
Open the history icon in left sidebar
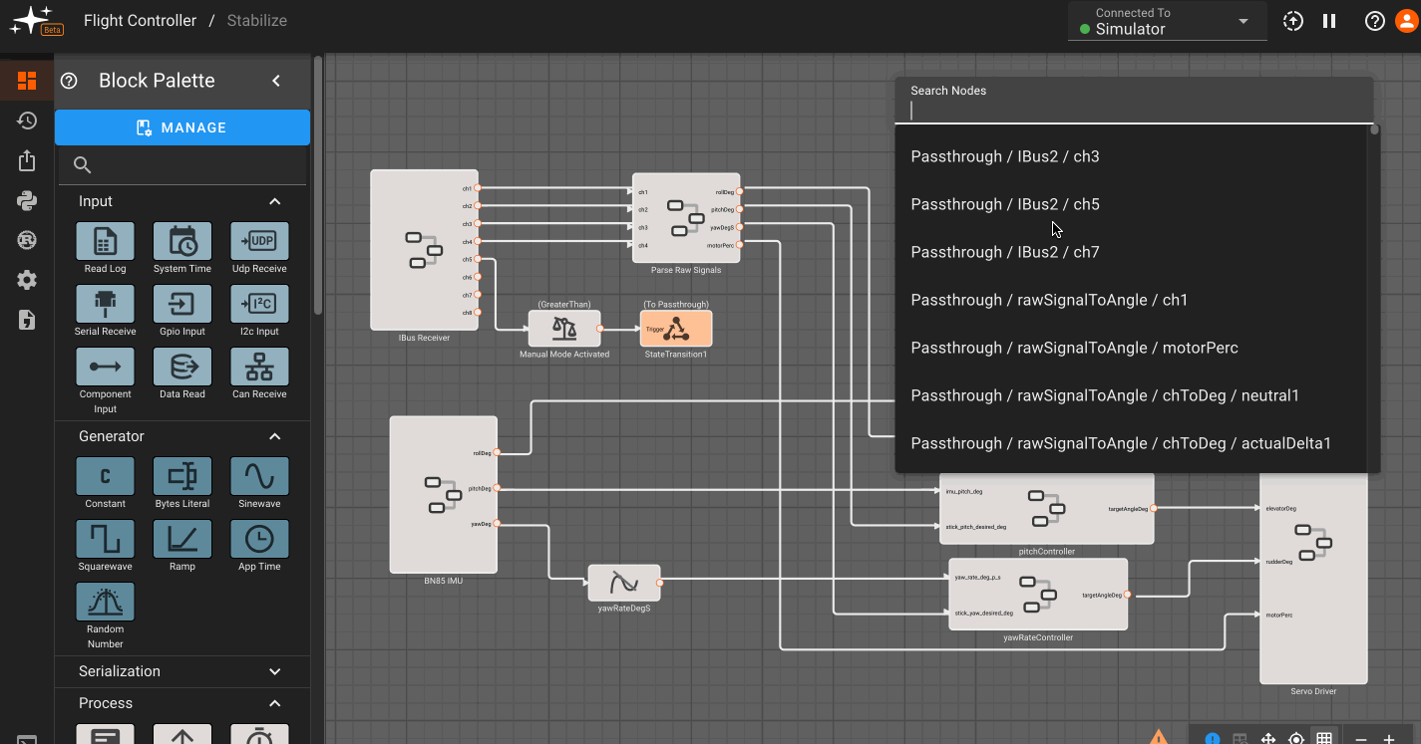(x=27, y=121)
